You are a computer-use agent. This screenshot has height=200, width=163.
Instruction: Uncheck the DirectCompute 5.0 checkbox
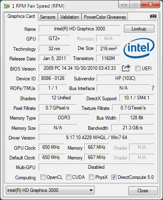pyautogui.click(x=114, y=177)
